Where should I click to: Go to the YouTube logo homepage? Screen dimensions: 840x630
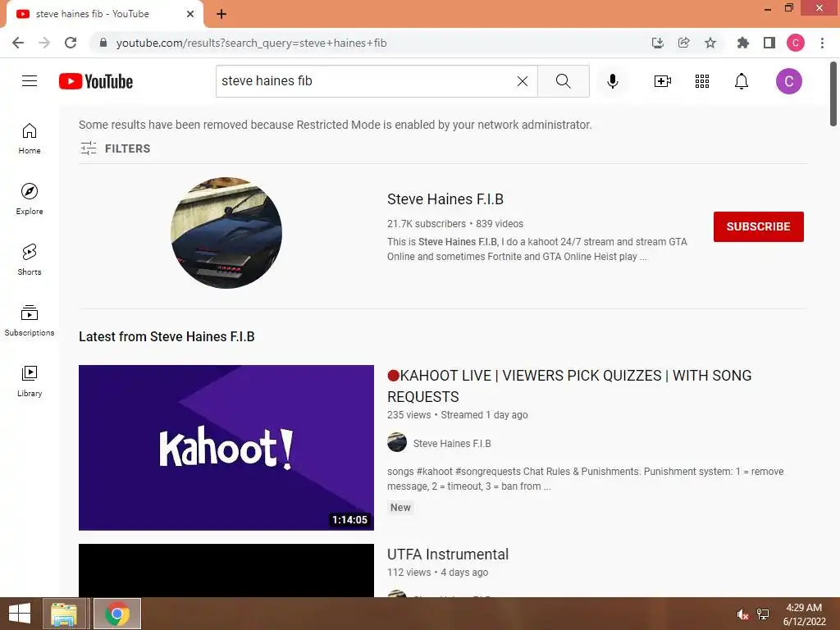pyautogui.click(x=96, y=81)
